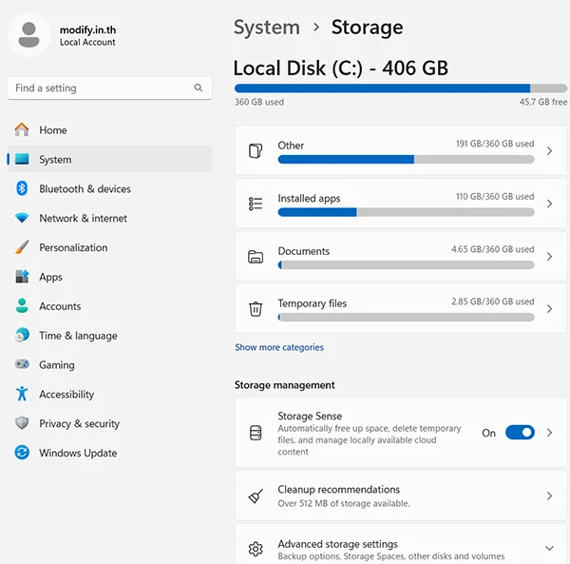Click the '191 GB/360 GB used' text
This screenshot has height=564, width=570.
495,144
